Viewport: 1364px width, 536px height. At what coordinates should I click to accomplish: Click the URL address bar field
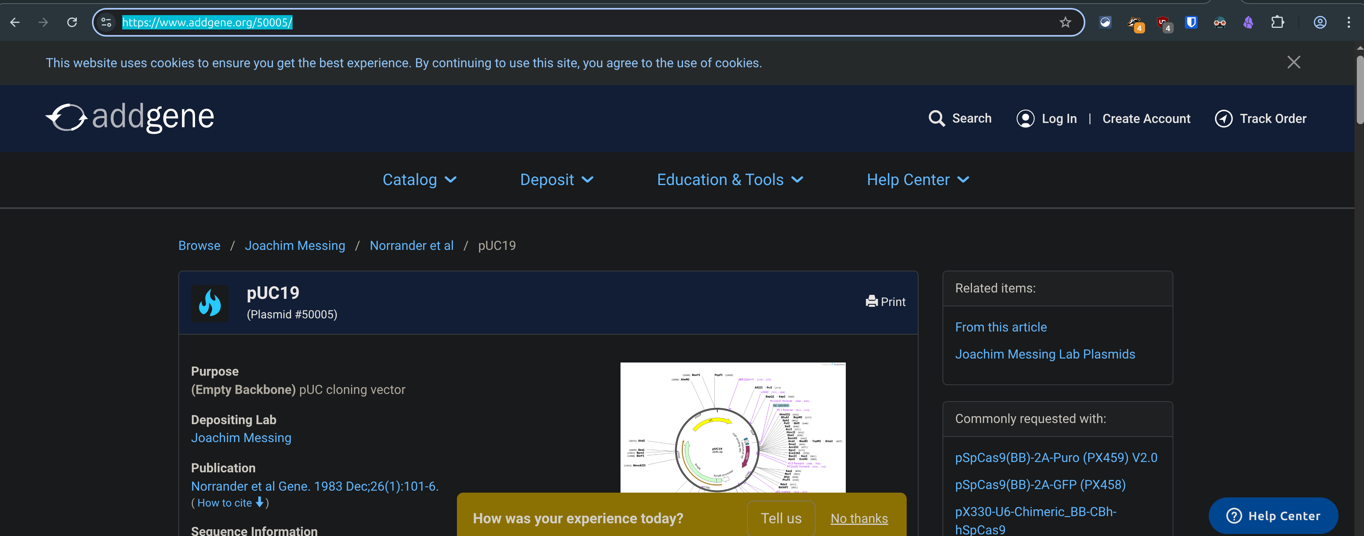(588, 22)
